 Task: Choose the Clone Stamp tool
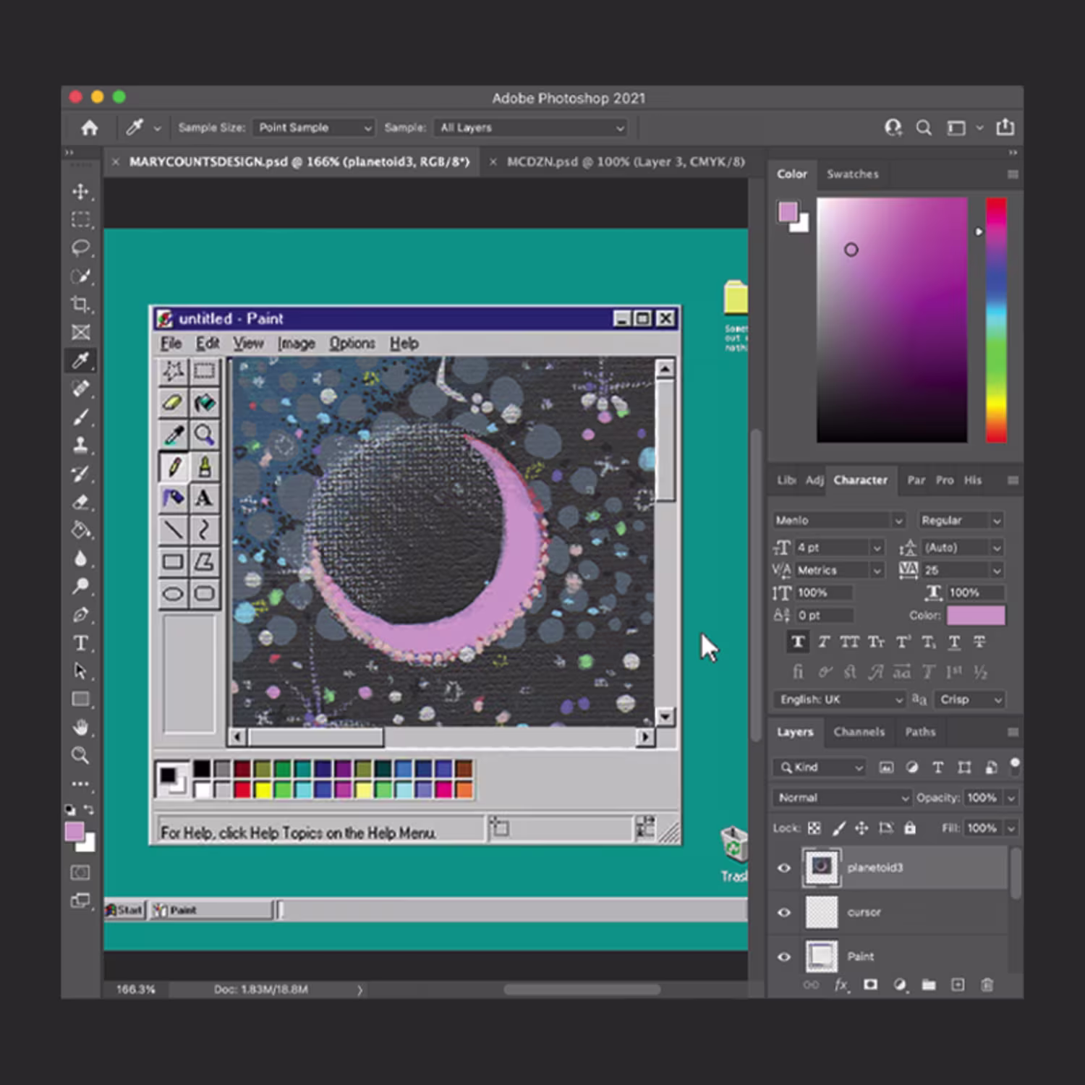(x=80, y=445)
